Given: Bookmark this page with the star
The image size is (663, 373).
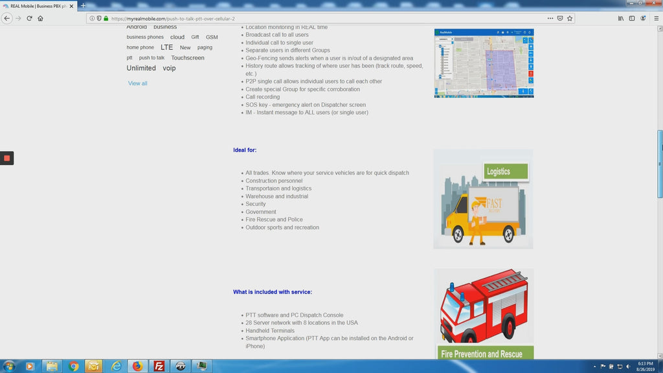Looking at the screenshot, I should pos(570,18).
